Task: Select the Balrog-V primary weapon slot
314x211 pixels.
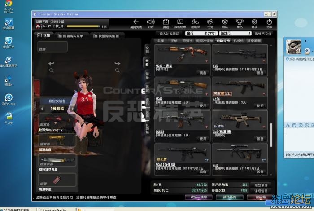Action: tap(57, 121)
